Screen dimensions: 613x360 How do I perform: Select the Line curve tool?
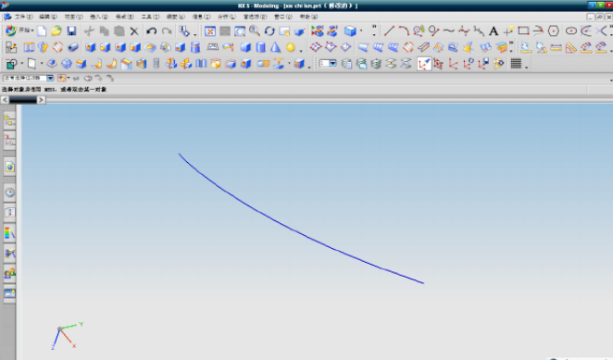click(x=389, y=31)
